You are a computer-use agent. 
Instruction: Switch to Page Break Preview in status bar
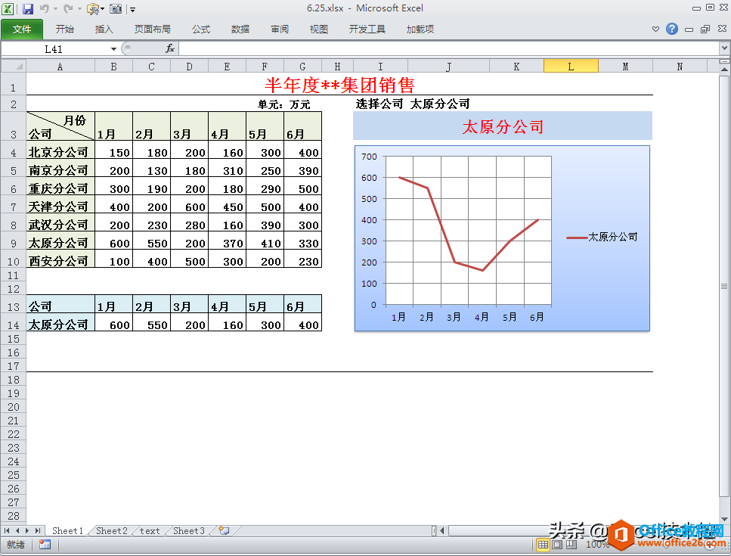click(x=571, y=545)
